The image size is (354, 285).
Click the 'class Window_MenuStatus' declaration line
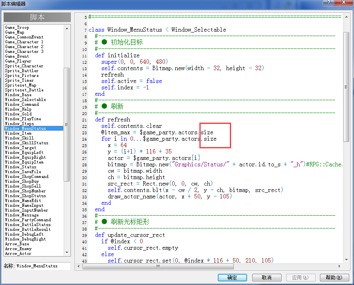point(157,30)
